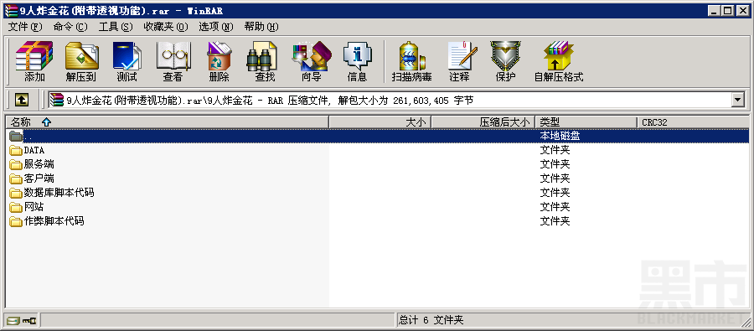Click the drive icon in status bar

point(13,320)
